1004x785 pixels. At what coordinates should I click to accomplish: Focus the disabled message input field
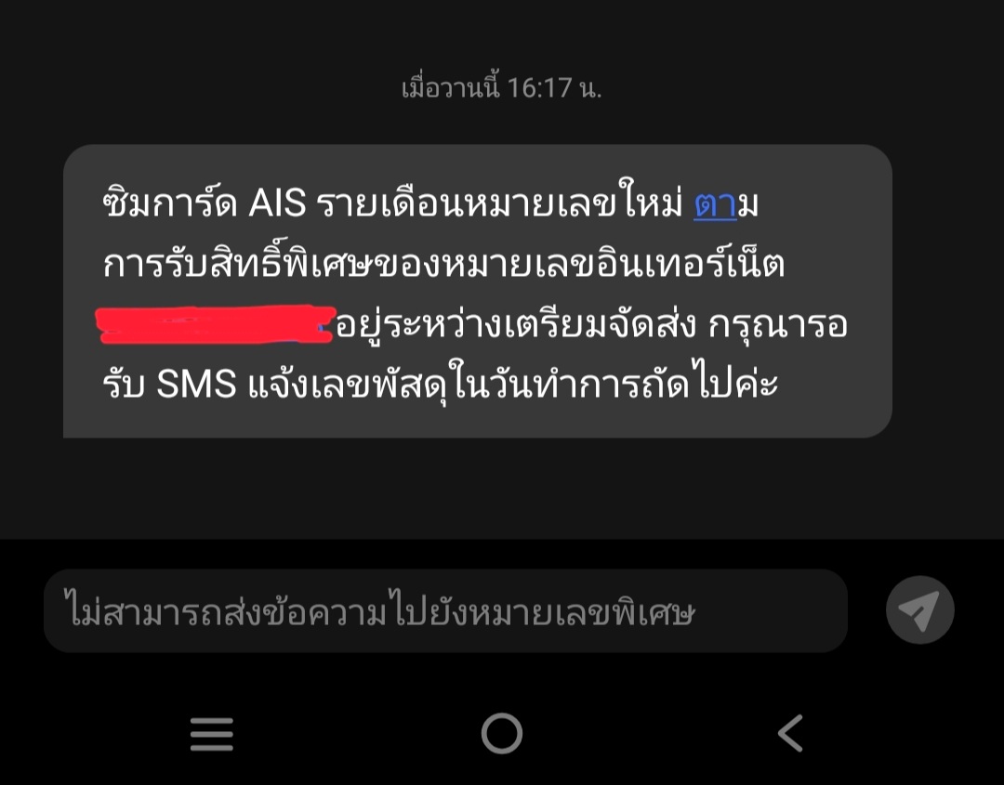pos(445,611)
